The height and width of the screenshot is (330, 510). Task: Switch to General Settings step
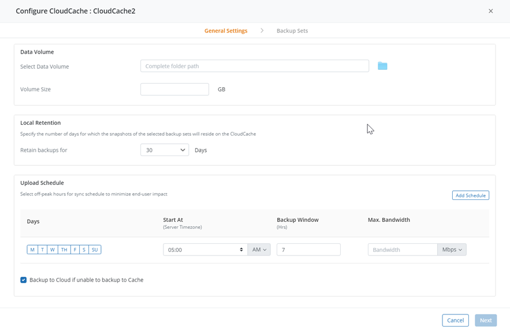(226, 31)
